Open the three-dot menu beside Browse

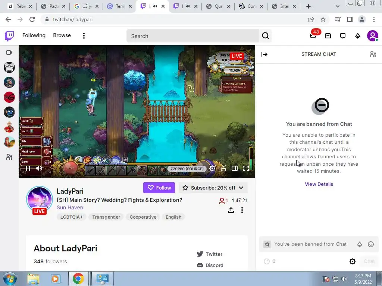tap(84, 36)
